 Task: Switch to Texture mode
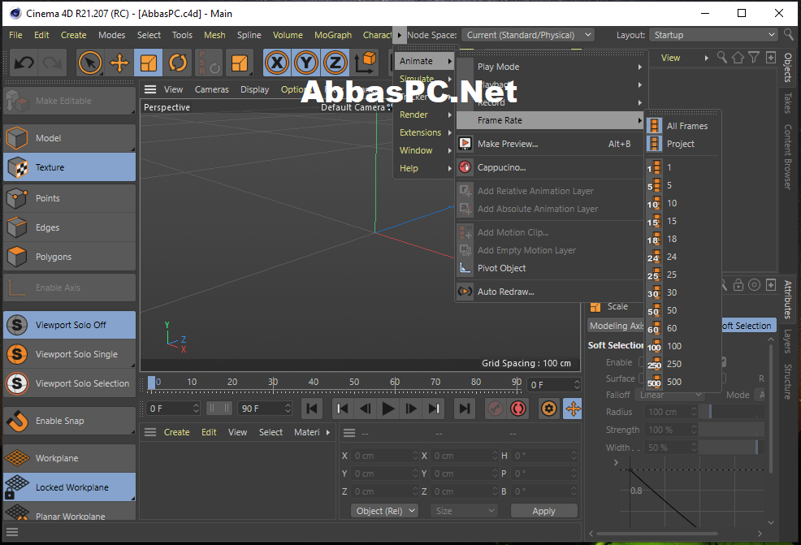coord(70,167)
